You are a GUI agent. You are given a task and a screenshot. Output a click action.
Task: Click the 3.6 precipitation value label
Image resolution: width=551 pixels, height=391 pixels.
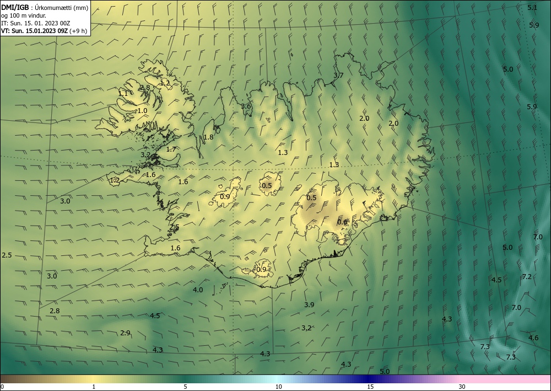click(246, 106)
